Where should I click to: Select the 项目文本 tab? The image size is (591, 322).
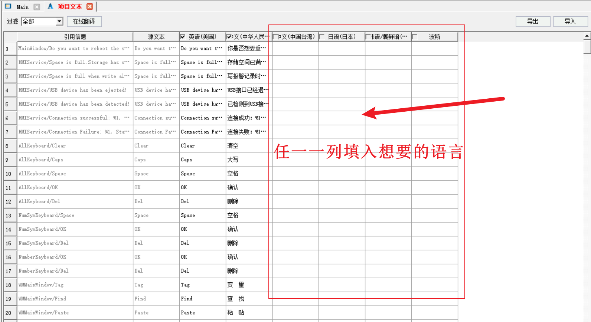70,7
